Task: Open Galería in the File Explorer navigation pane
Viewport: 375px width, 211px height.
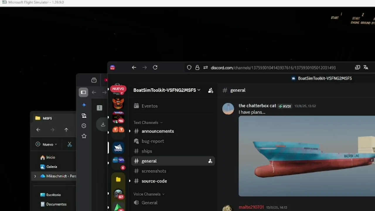Action: 49,167
